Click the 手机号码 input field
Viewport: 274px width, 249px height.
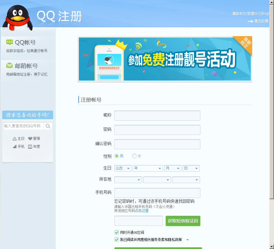(157, 193)
